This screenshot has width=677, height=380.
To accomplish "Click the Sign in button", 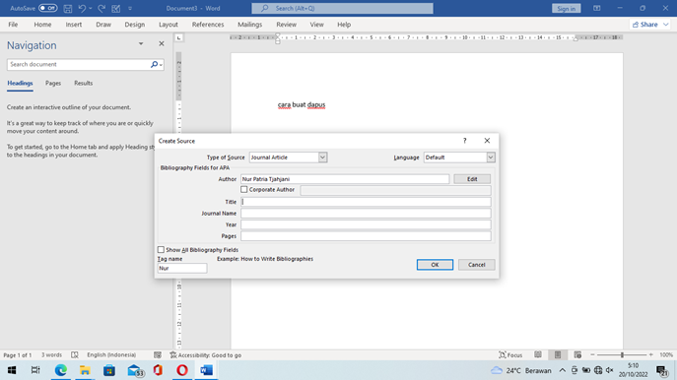I will [x=566, y=8].
